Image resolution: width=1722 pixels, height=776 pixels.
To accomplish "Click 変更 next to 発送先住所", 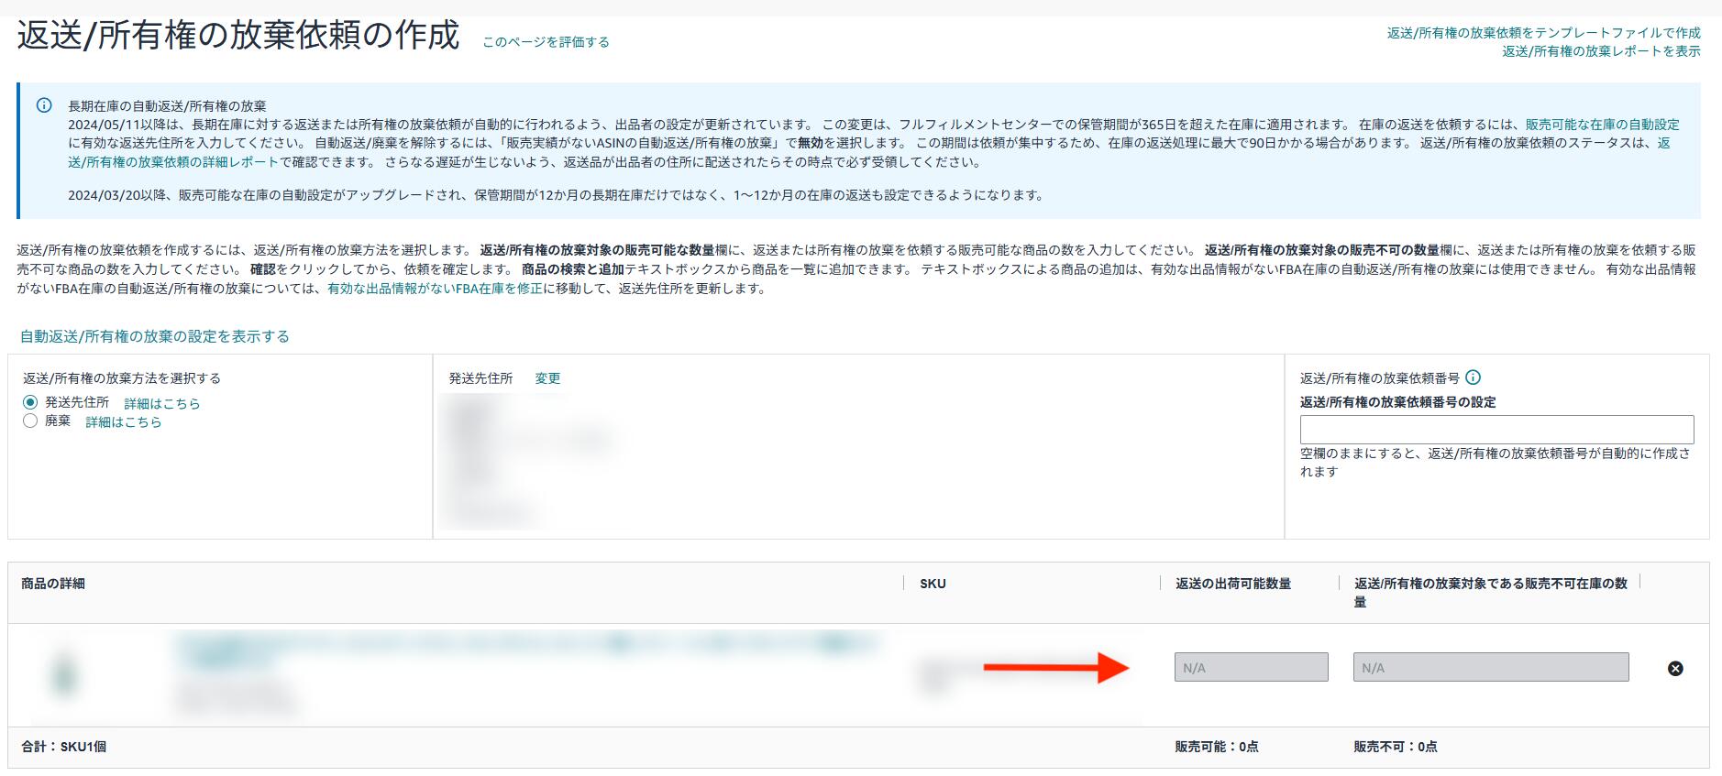I will pos(547,378).
